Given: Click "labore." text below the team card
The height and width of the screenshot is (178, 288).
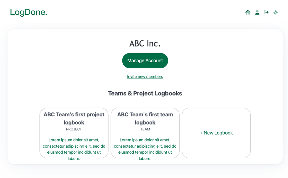Looking at the screenshot, I should coord(145,159).
